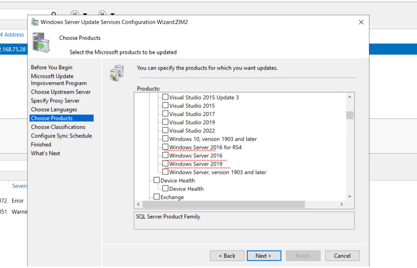Click the WSUS wizard title bar icon
Screen dimensions: 417x268
pyautogui.click(x=35, y=22)
